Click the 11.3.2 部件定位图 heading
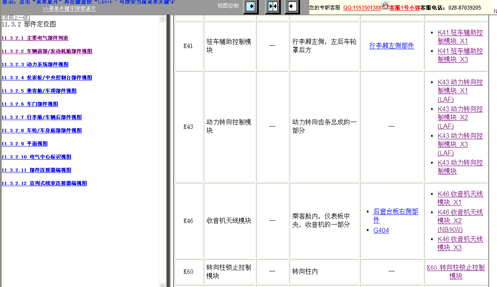This screenshot has width=497, height=287. [29, 24]
